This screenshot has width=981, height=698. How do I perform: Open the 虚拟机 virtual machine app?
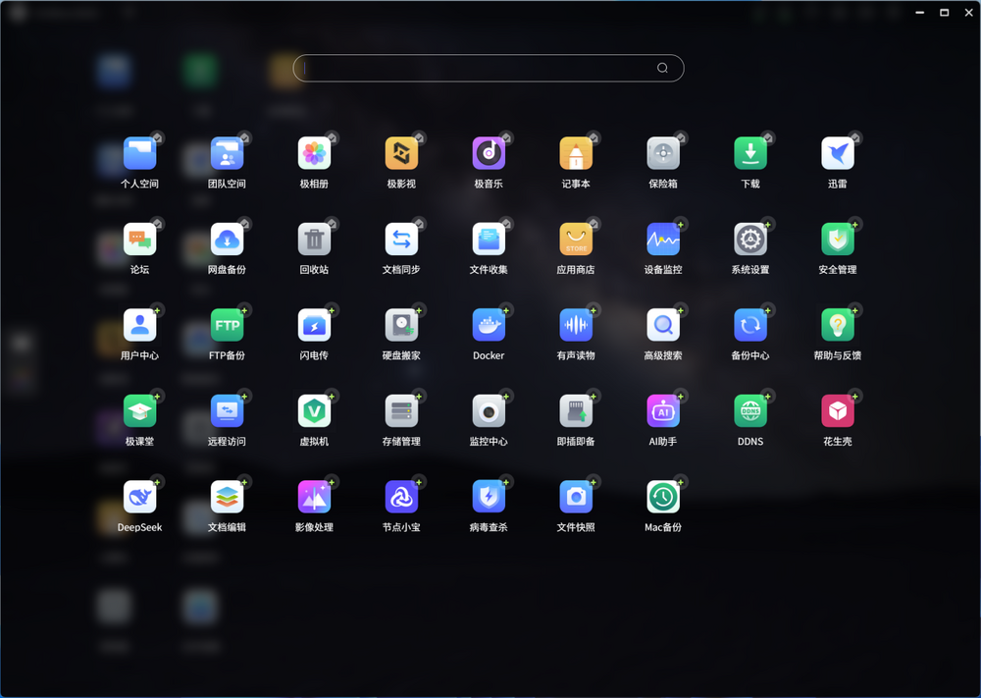coord(314,410)
